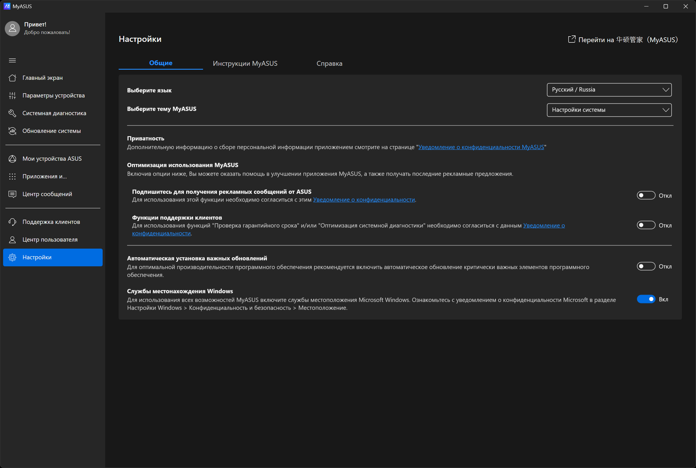Turn on automatic important updates toggle
This screenshot has width=696, height=468.
click(x=645, y=266)
